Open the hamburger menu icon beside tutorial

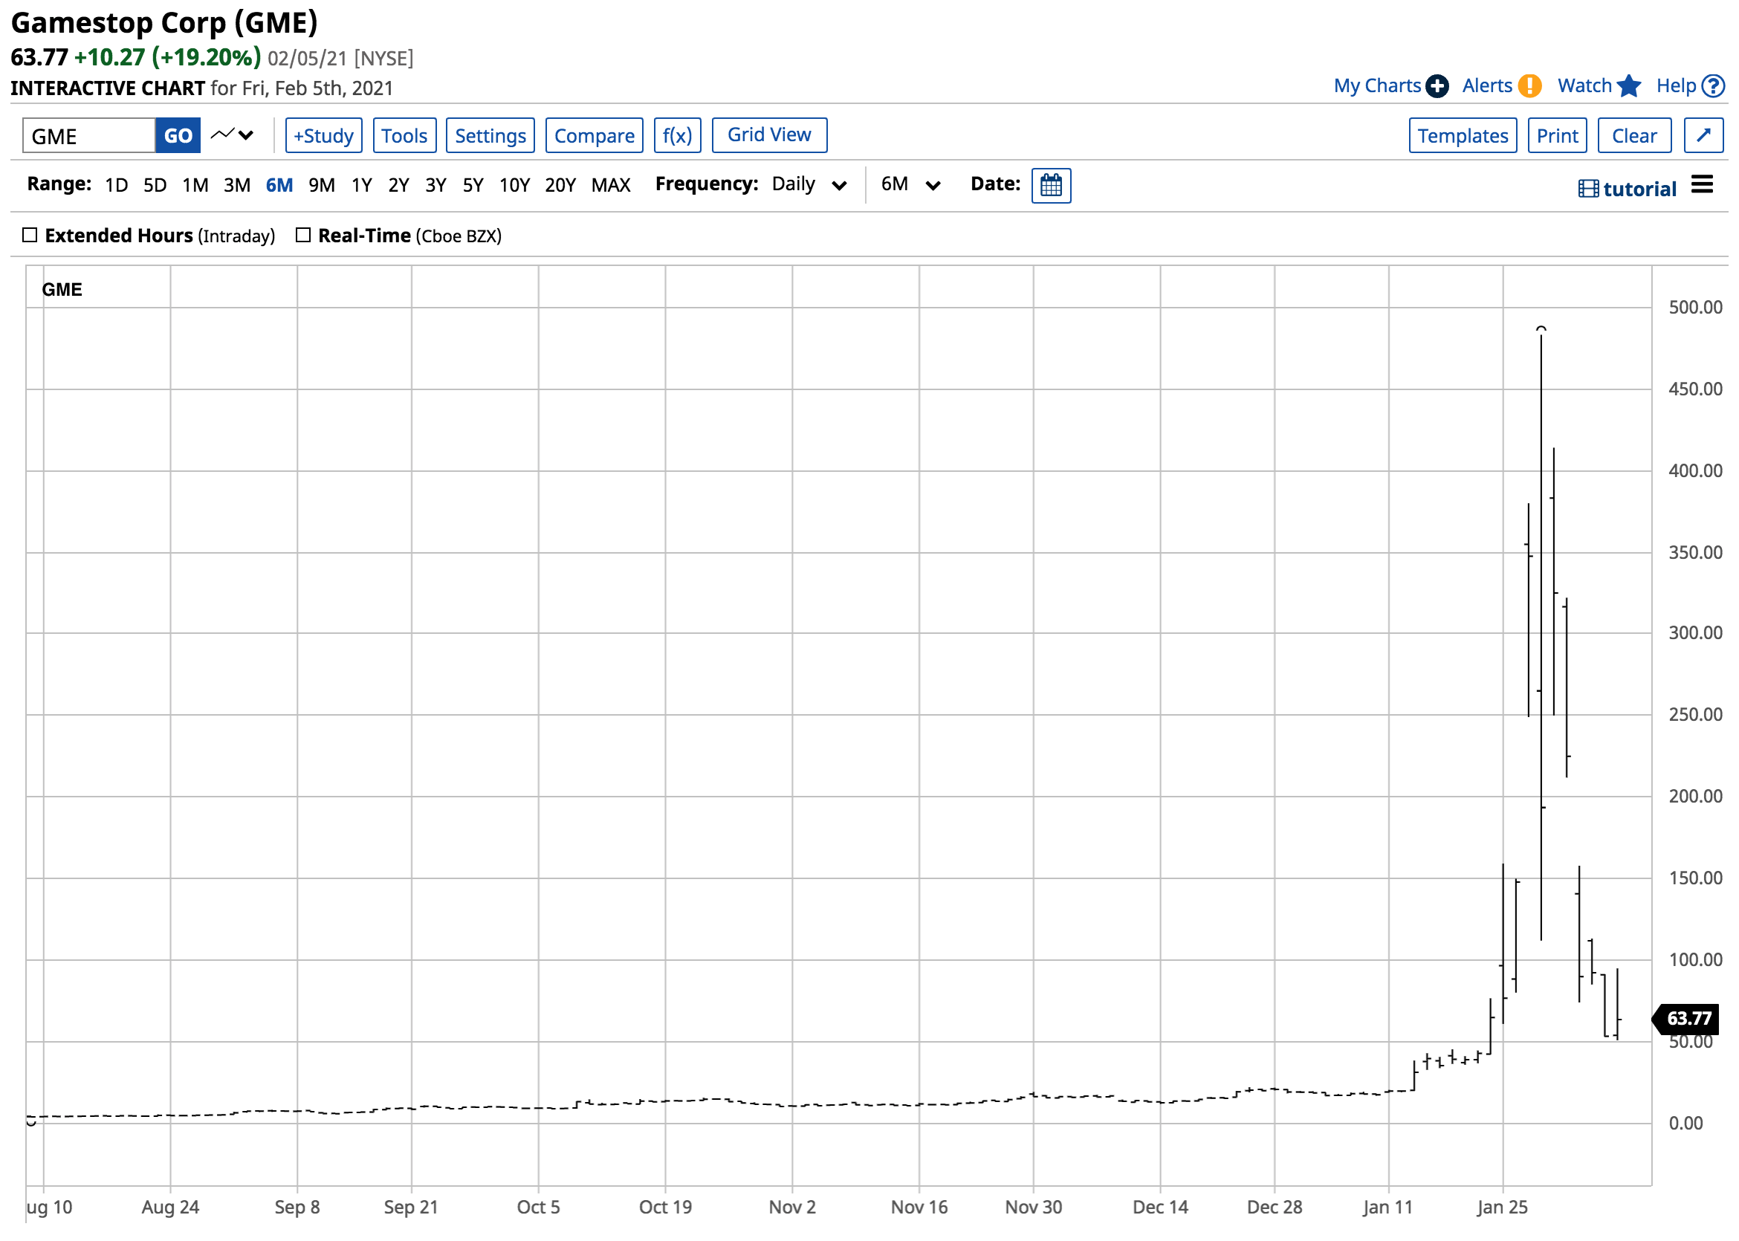tap(1702, 185)
